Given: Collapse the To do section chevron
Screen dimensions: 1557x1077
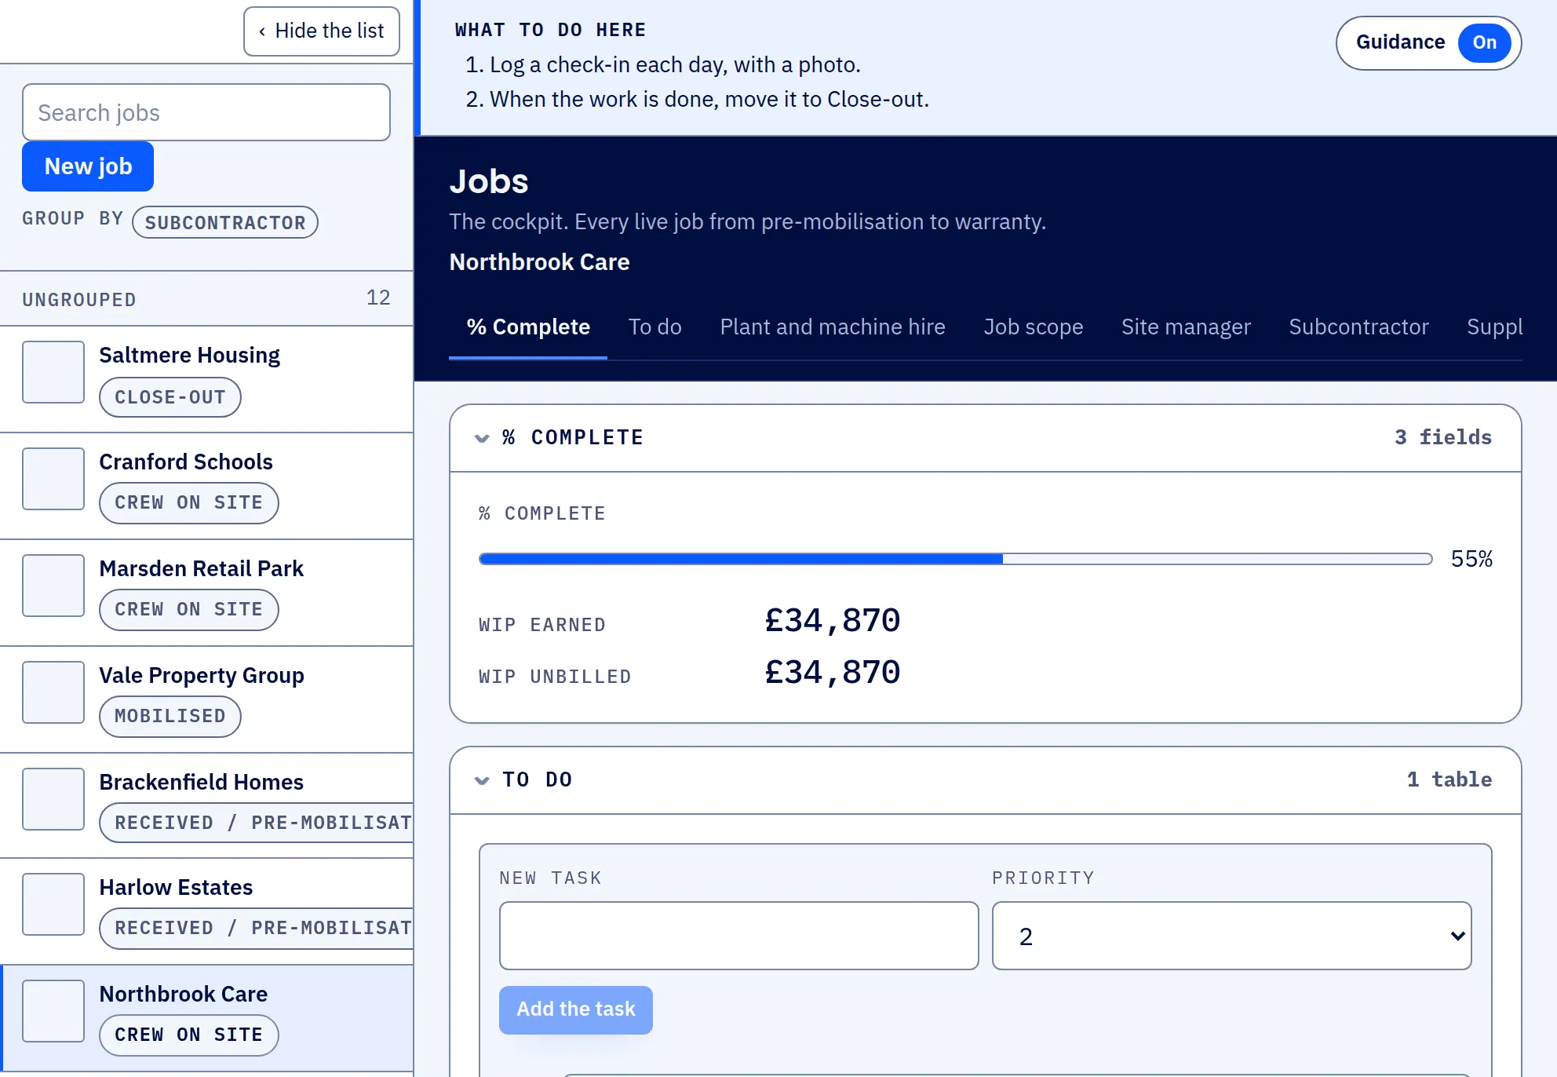Looking at the screenshot, I should [482, 780].
